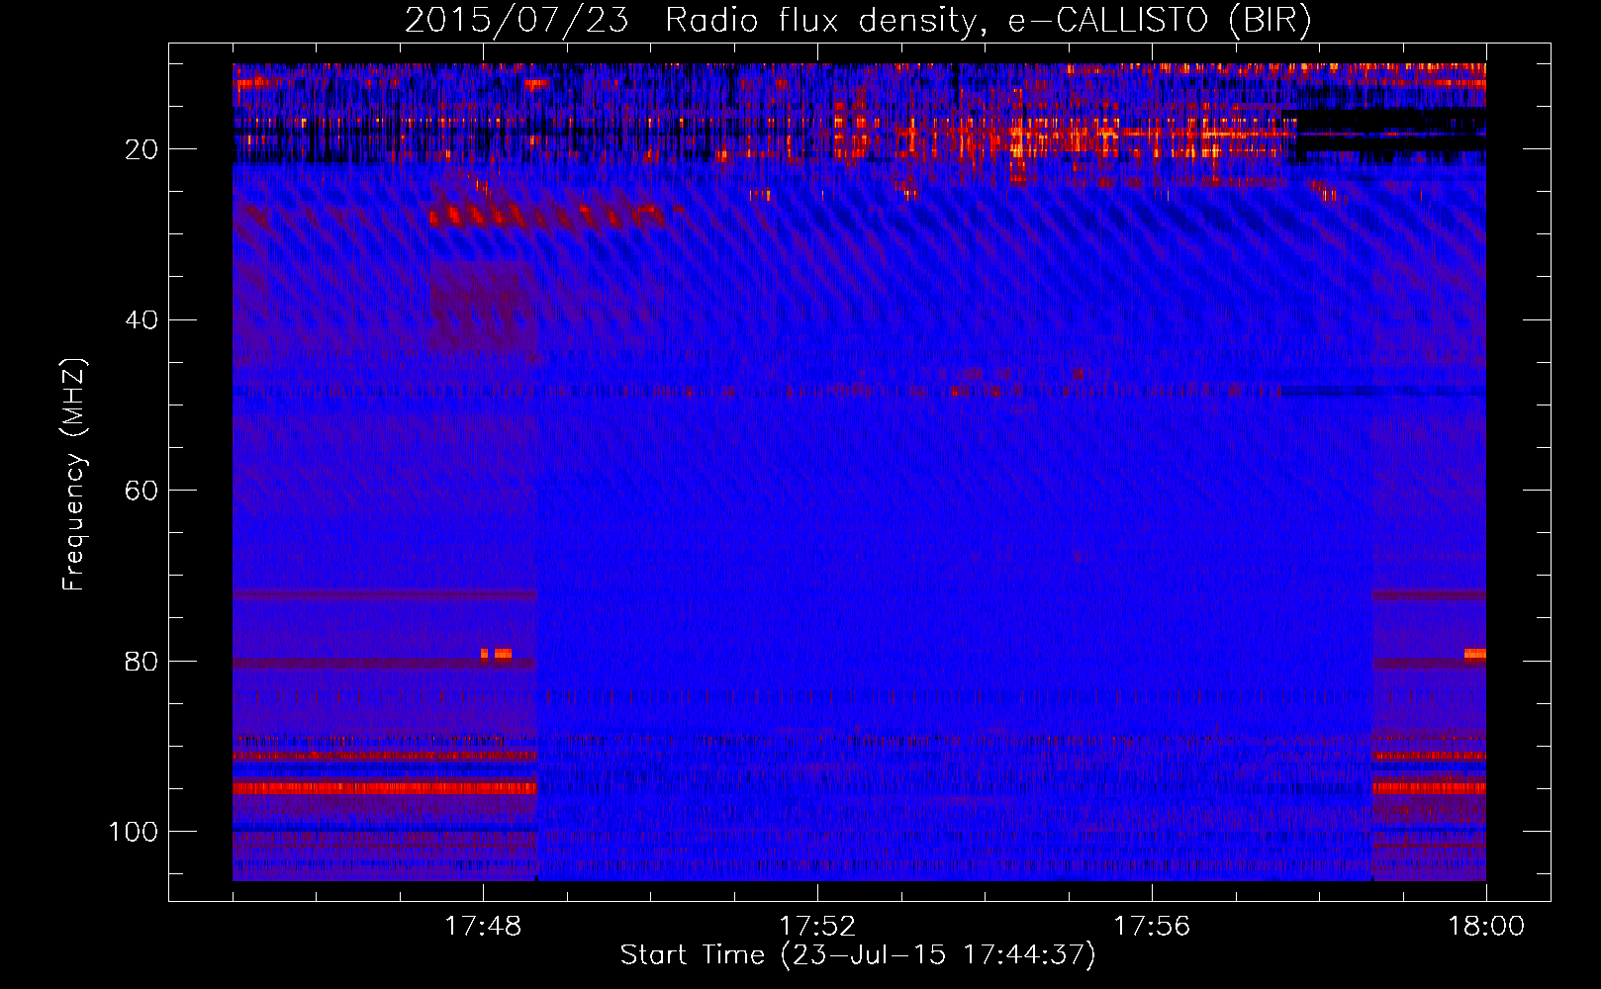The width and height of the screenshot is (1601, 989).
Task: Click the 18:00 time tick label
Action: click(x=1486, y=927)
